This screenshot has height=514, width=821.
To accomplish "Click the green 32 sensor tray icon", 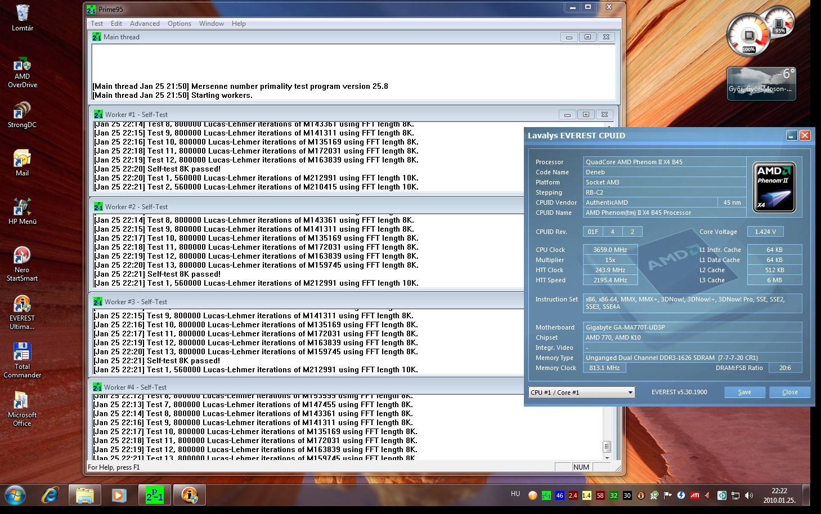I will [613, 495].
